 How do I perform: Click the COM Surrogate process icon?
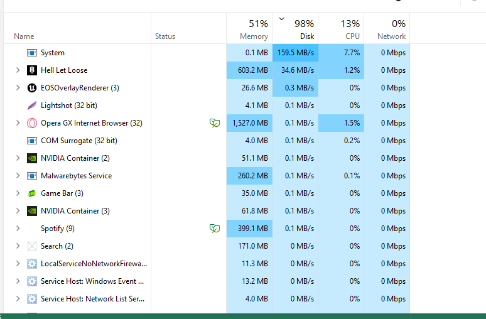coord(32,141)
